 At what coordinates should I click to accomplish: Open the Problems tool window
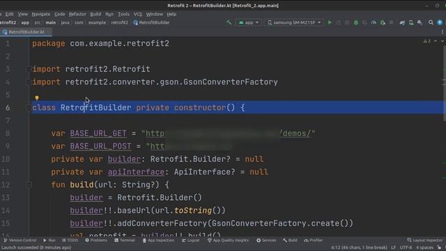tap(96, 241)
